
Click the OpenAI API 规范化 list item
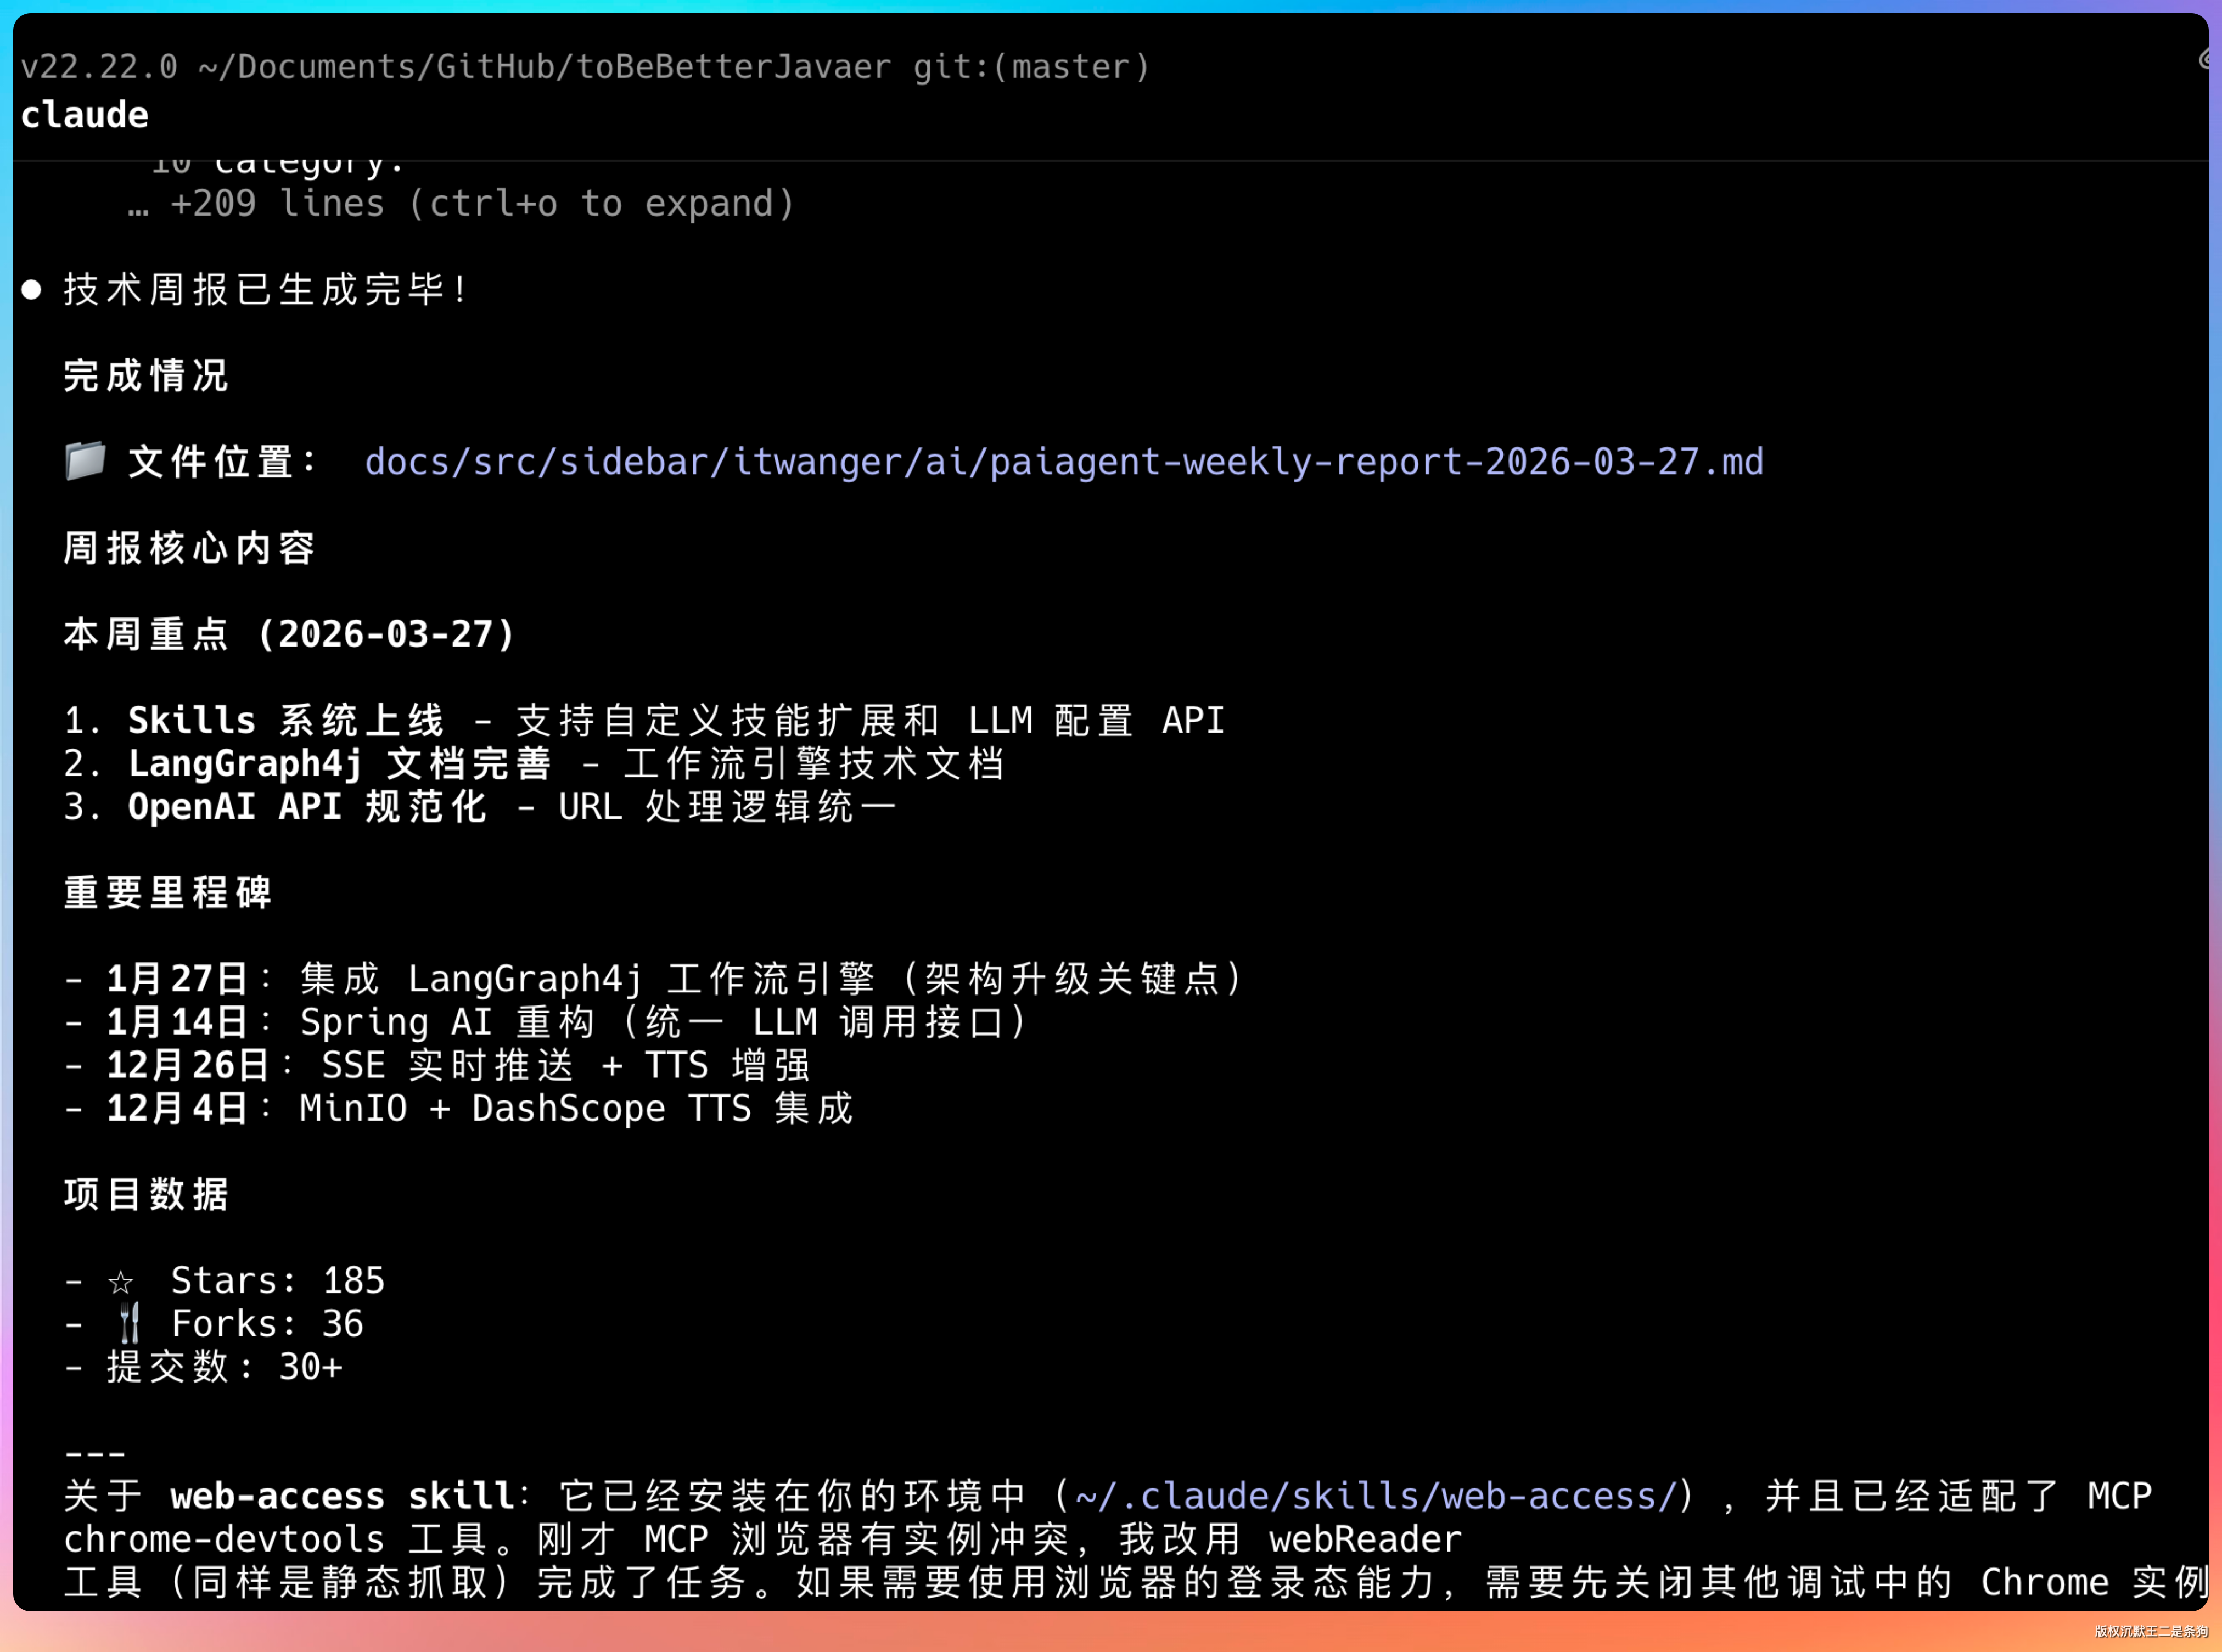tap(307, 807)
